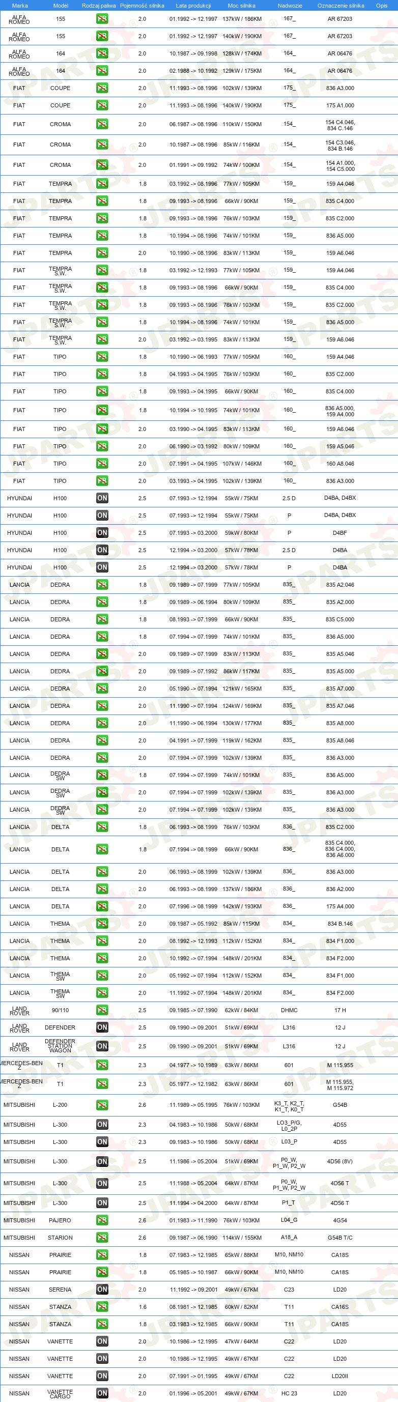Select engine code cell 17 H
Image resolution: width=398 pixels, height=1402 pixels.
coord(340,1010)
